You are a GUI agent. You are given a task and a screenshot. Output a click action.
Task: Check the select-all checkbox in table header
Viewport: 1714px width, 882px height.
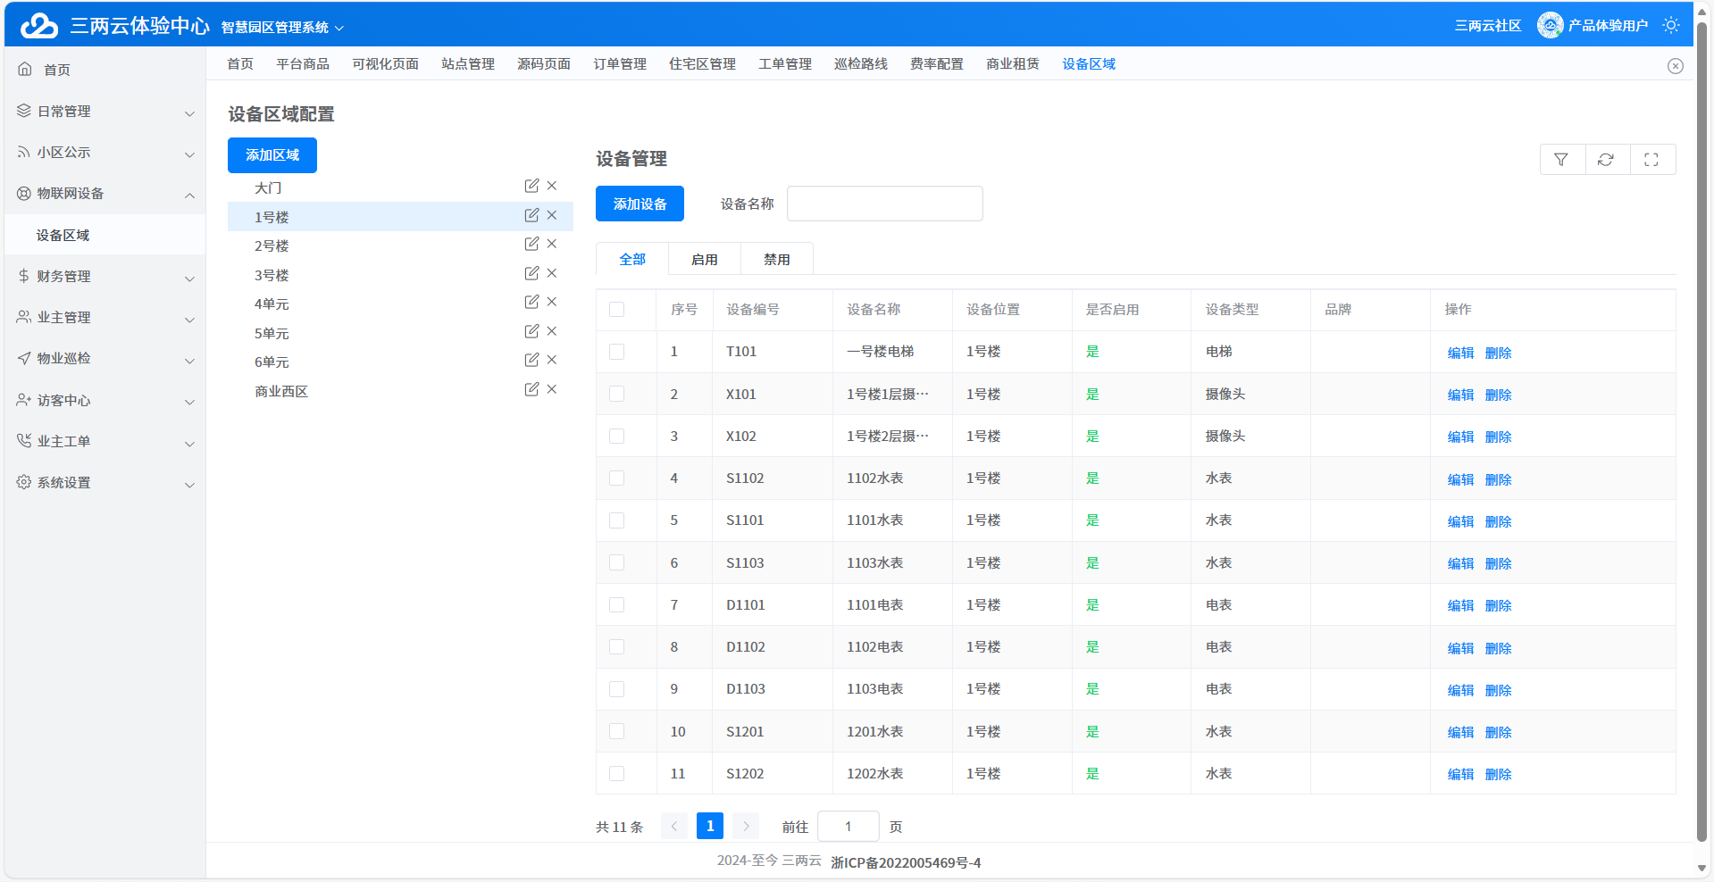pyautogui.click(x=616, y=308)
